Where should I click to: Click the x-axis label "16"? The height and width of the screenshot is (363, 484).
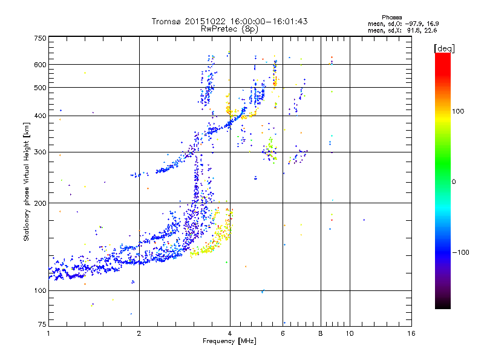[x=411, y=333]
